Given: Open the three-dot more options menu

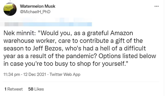Looking at the screenshot, I should click(156, 6).
